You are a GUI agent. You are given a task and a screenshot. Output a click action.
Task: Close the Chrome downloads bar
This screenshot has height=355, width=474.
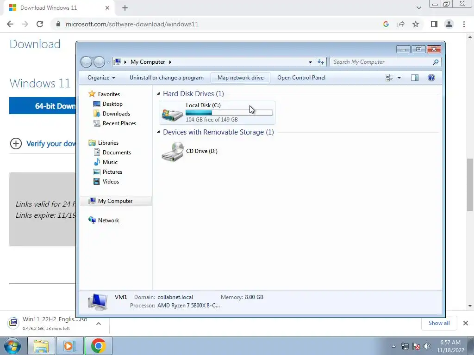pos(466,323)
